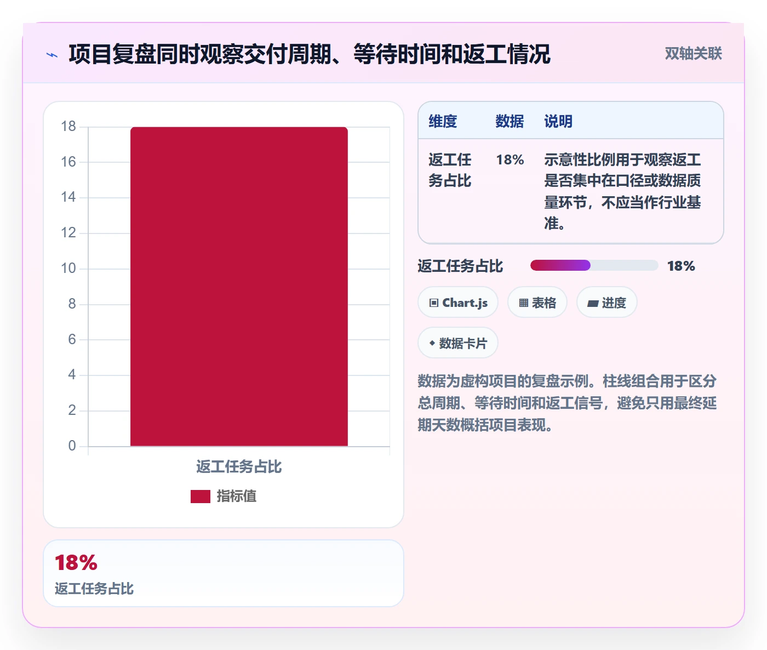Click the 说明 table column header
The height and width of the screenshot is (650, 767).
(x=558, y=122)
